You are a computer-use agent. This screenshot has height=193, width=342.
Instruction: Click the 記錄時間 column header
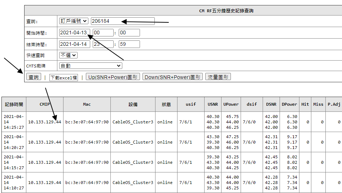pyautogui.click(x=14, y=104)
